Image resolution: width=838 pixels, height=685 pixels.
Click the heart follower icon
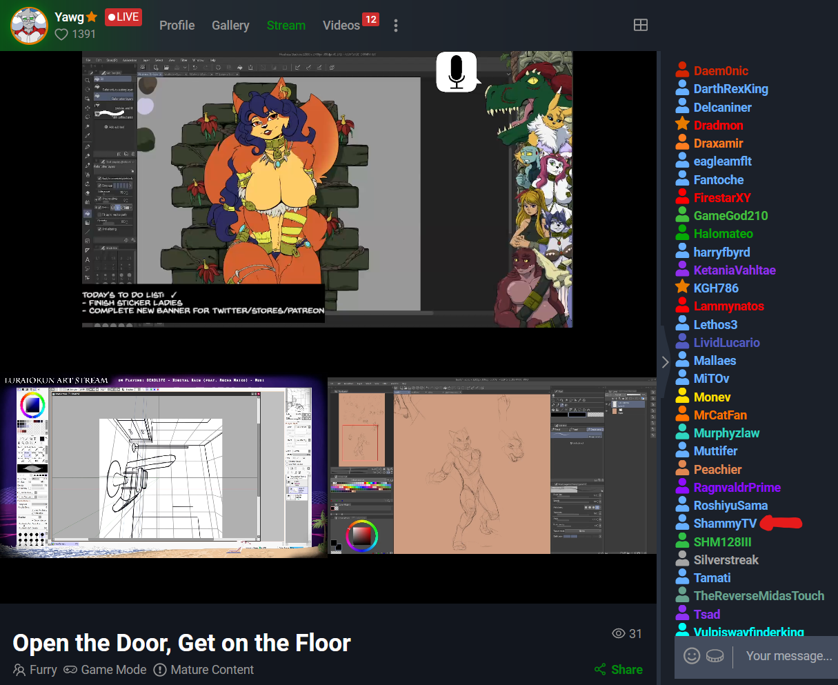[x=61, y=34]
